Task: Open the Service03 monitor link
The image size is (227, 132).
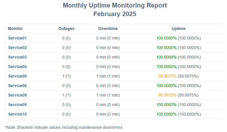Action: [x=17, y=57]
